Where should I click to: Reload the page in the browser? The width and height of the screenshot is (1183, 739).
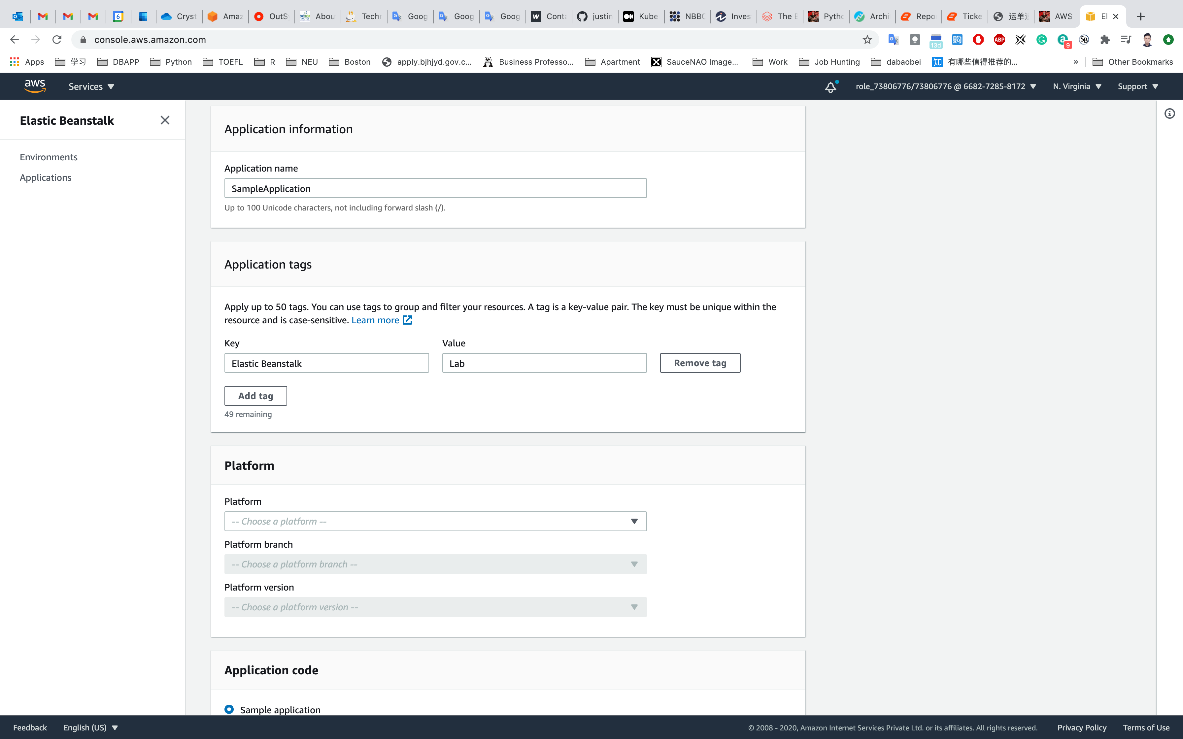57,40
